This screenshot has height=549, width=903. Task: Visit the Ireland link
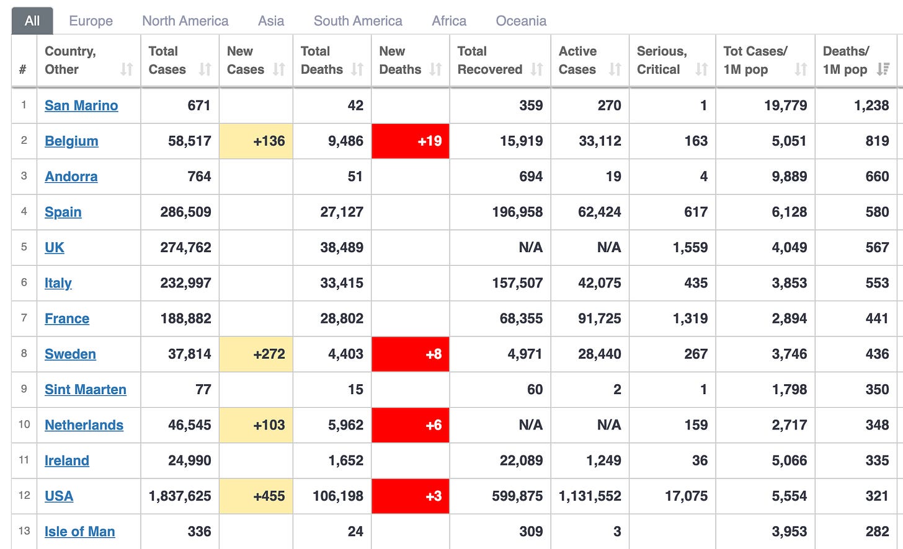67,461
